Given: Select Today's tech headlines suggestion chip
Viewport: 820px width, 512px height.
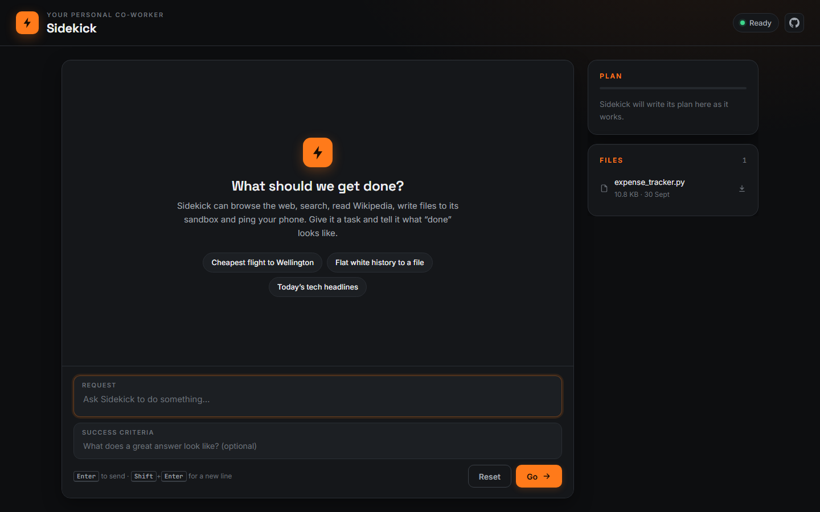Looking at the screenshot, I should (318, 287).
